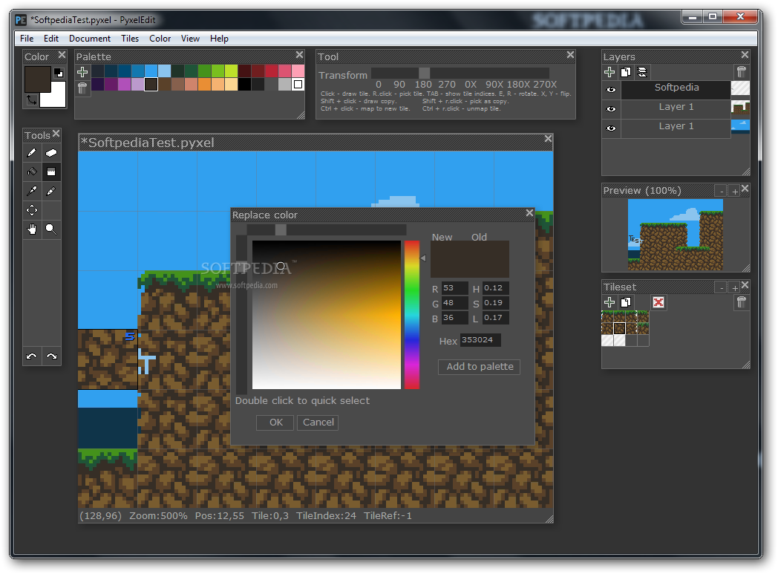Screen dimensions: 778x574
Task: Click the L value field
Action: pos(496,318)
